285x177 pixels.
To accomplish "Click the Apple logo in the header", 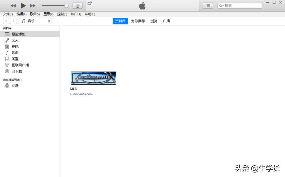I will [142, 6].
